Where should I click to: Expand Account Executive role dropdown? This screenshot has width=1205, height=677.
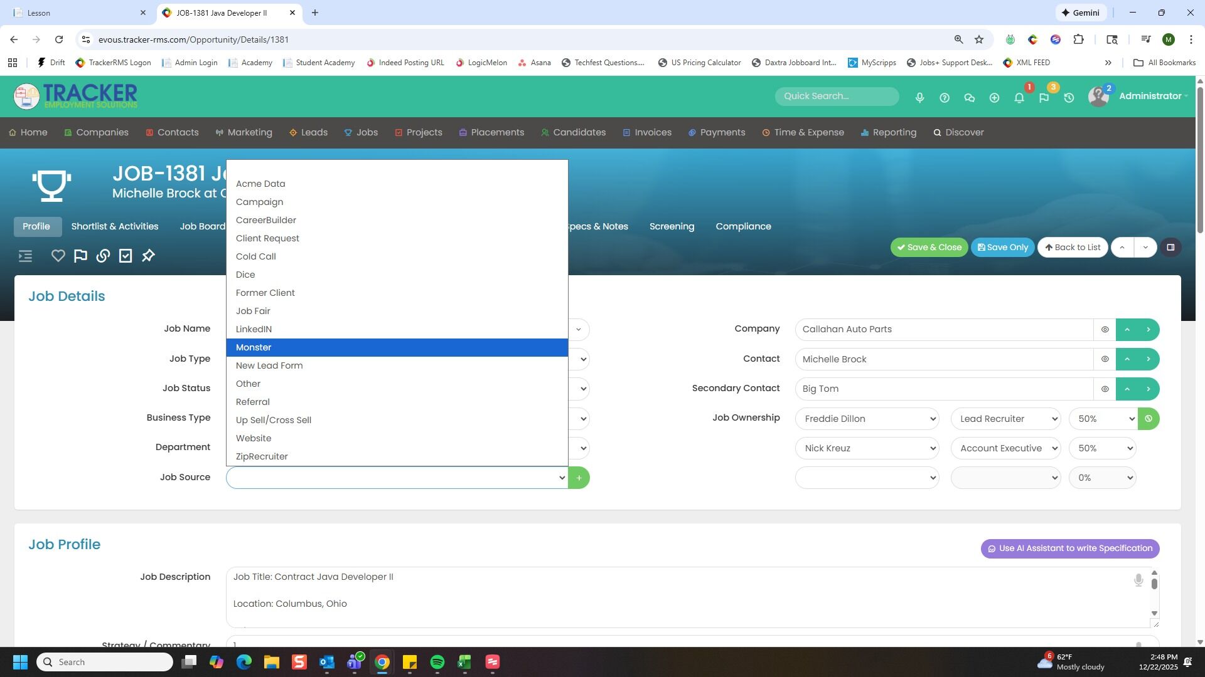[x=1005, y=449]
